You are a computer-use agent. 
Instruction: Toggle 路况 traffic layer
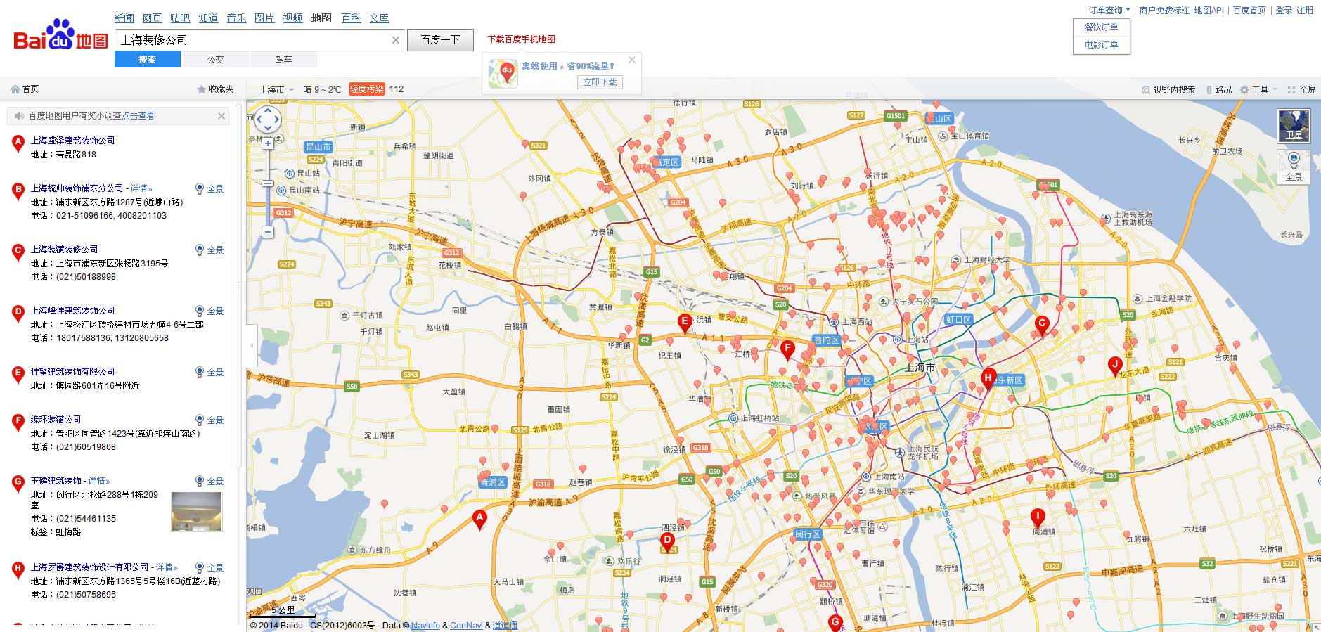pyautogui.click(x=1219, y=90)
